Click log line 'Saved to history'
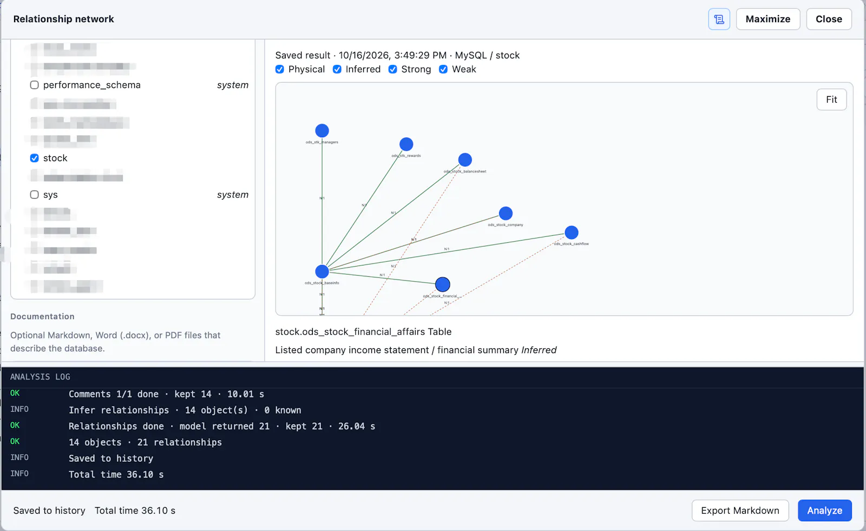This screenshot has width=866, height=531. point(111,459)
